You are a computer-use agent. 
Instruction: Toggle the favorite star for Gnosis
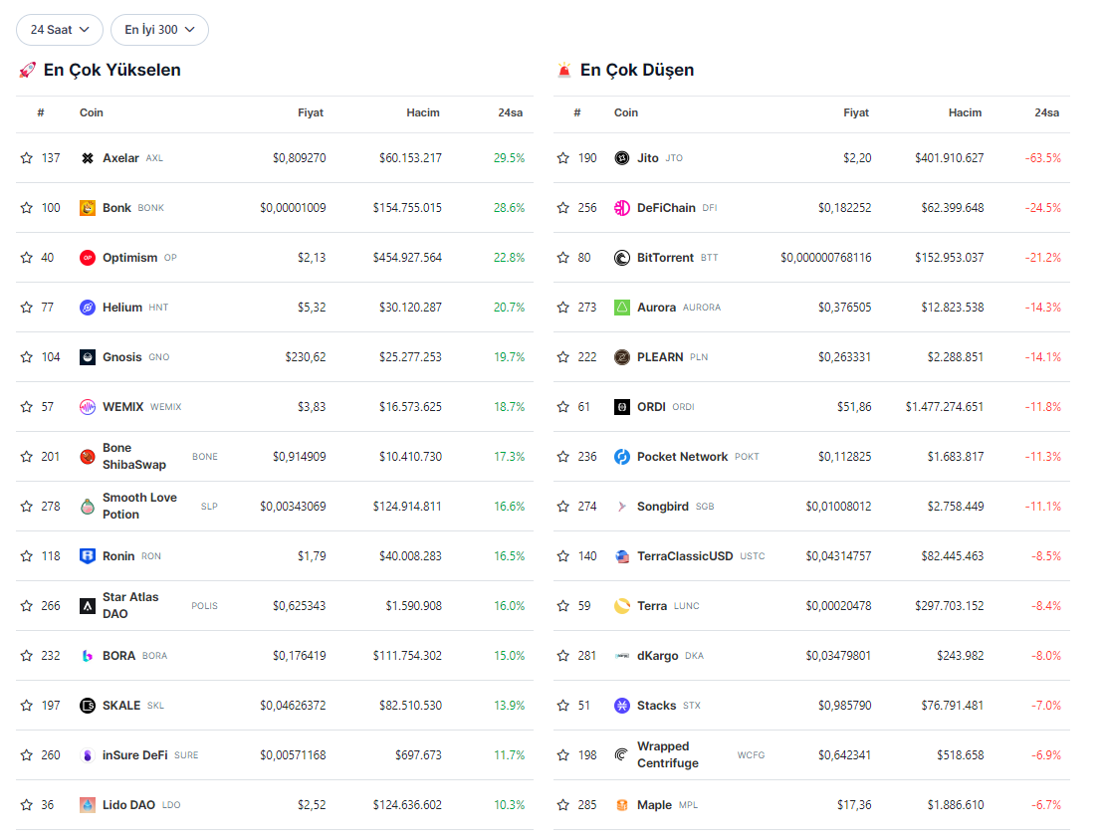[27, 357]
